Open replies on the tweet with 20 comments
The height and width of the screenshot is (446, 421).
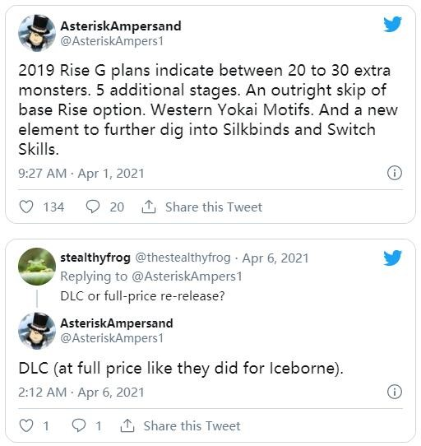(93, 207)
